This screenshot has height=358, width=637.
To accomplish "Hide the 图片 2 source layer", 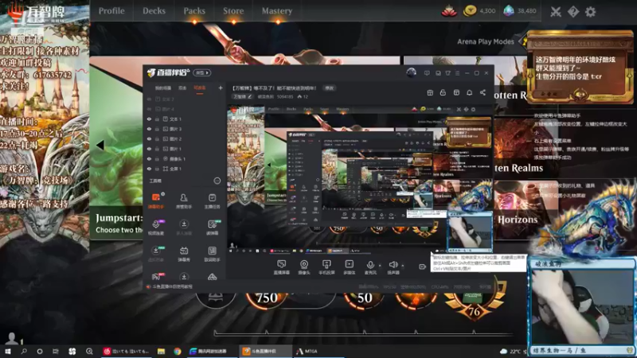I will [x=149, y=138].
